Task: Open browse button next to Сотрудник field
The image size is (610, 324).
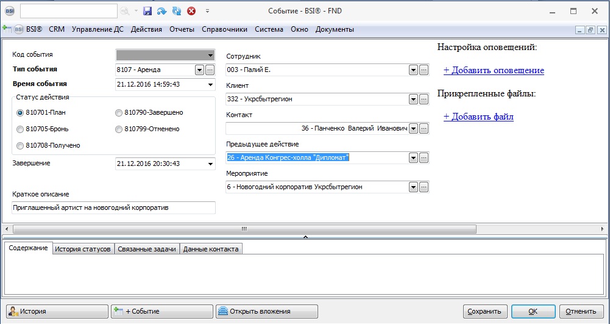Action: click(x=424, y=70)
